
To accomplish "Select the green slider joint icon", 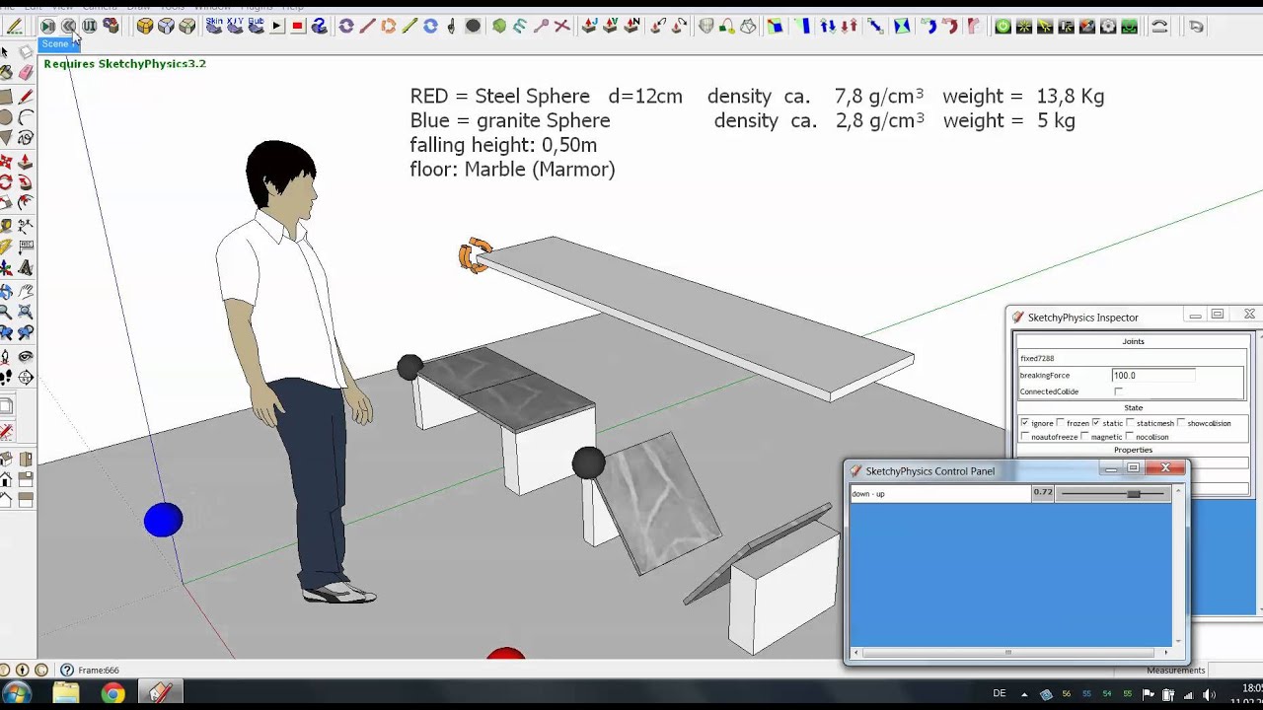I will click(x=409, y=27).
